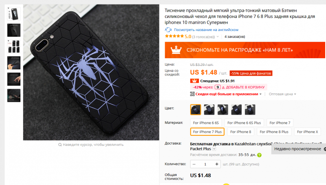Click the crown icon on the sale banner

(176, 50)
